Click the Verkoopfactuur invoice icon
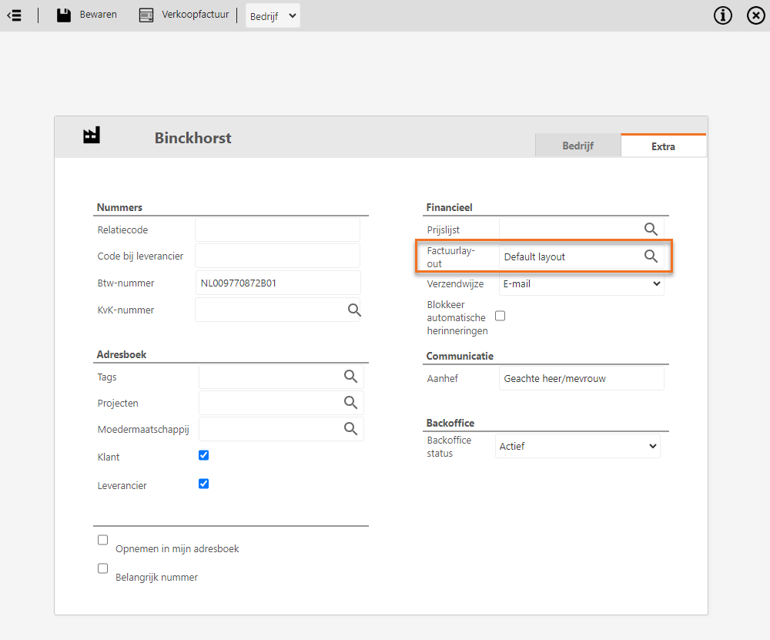Image resolution: width=770 pixels, height=640 pixels. pos(146,15)
